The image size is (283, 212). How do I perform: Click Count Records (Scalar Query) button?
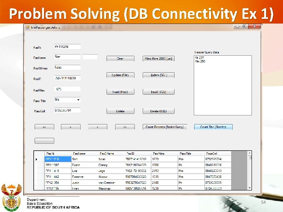165,127
